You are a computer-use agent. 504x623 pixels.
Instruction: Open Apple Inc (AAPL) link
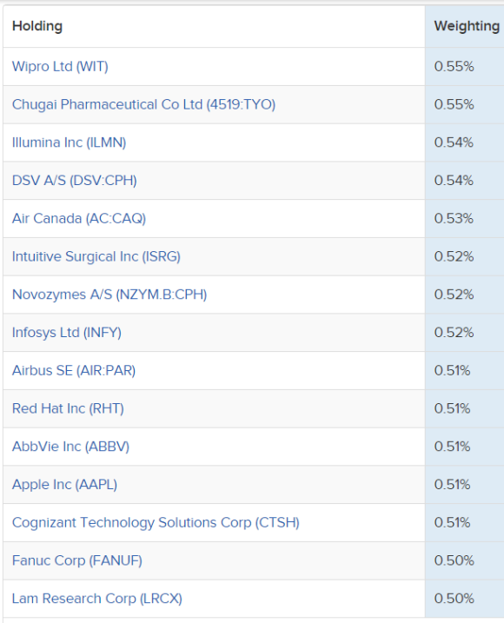65,485
